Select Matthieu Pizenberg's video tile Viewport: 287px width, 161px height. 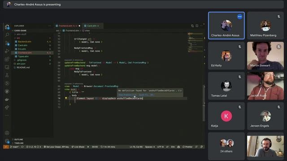tap(265, 26)
